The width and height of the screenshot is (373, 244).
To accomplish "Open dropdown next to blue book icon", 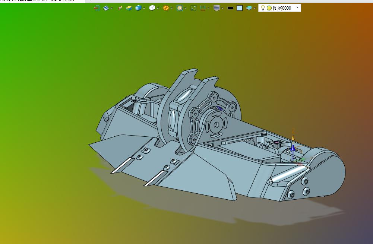I will point(111,8).
